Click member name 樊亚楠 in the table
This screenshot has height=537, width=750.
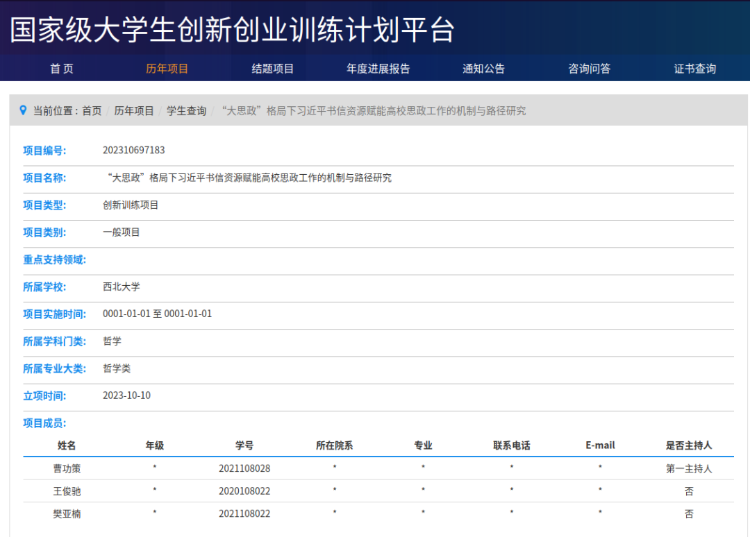click(67, 514)
